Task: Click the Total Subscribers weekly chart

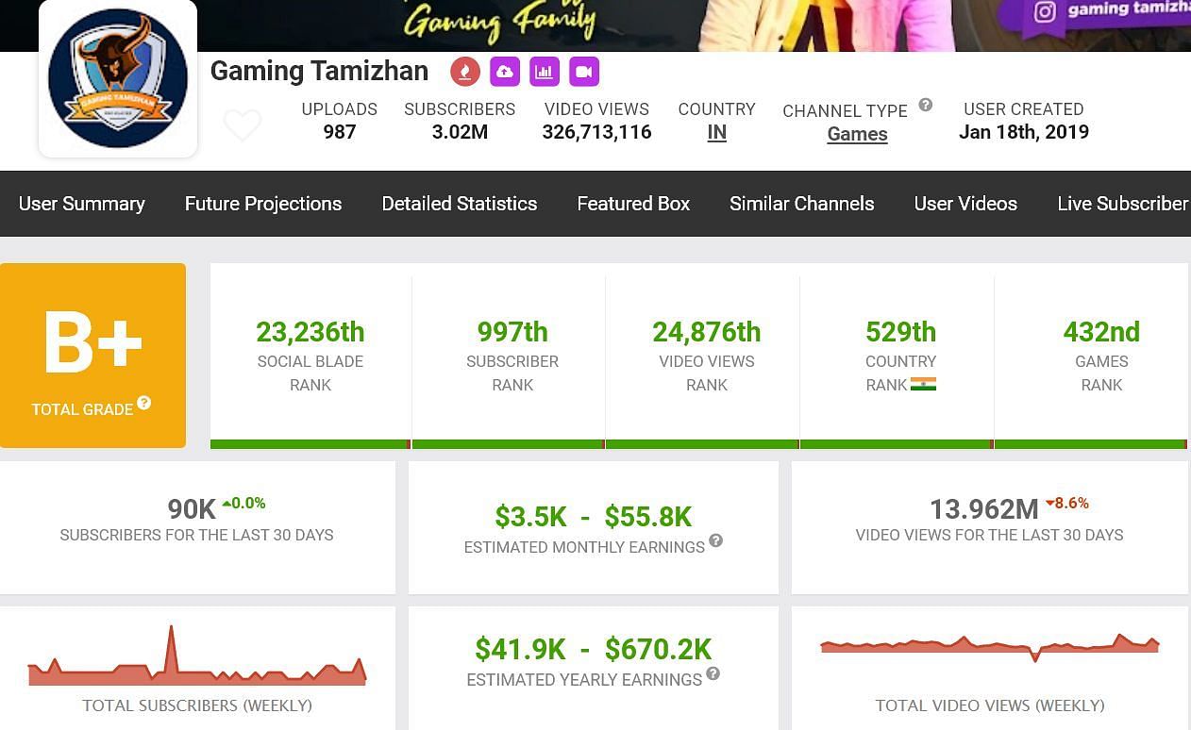Action: (196, 660)
